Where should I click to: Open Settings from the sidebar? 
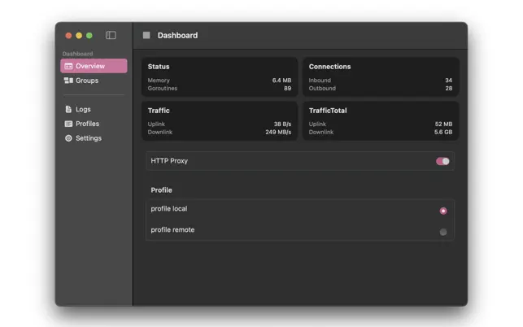pos(88,138)
